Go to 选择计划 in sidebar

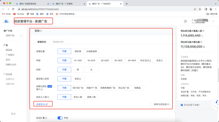tap(10, 36)
